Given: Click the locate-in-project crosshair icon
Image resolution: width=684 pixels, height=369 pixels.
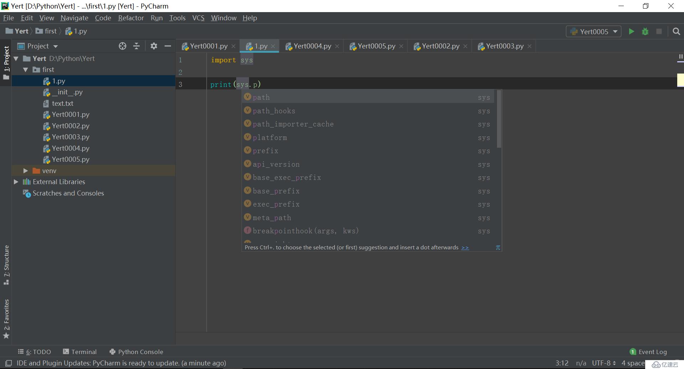Looking at the screenshot, I should point(123,46).
